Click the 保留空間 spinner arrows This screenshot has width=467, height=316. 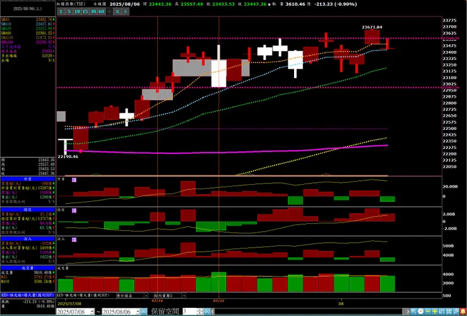199,312
